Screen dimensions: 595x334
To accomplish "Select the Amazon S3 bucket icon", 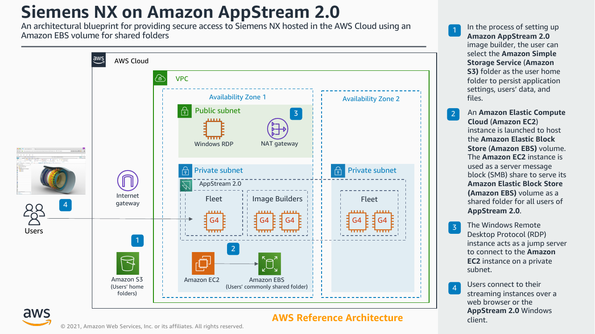I will pyautogui.click(x=128, y=264).
